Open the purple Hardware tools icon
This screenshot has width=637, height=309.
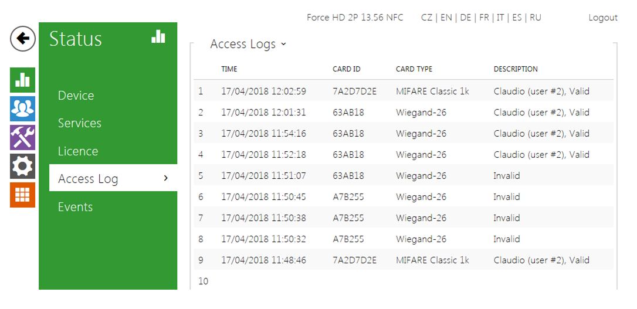(22, 137)
